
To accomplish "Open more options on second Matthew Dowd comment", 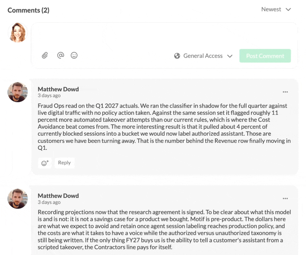I will pyautogui.click(x=285, y=198).
